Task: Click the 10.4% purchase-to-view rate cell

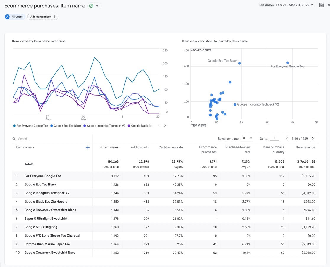Action: [246, 253]
